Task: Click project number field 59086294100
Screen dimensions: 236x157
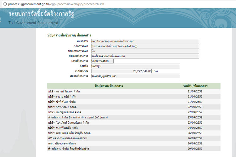Action: click(x=102, y=61)
